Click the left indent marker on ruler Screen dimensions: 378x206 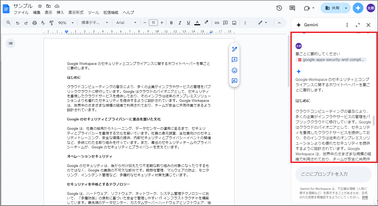pos(67,32)
